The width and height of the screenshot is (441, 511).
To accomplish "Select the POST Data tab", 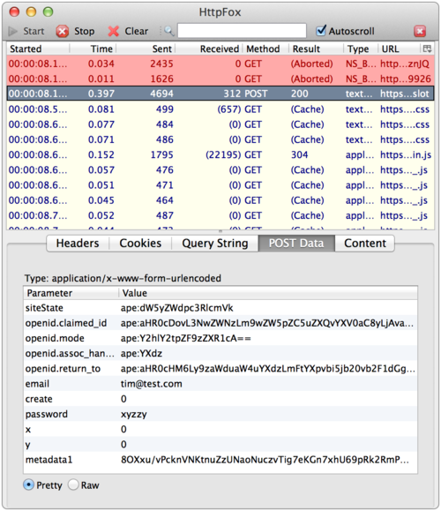I will pyautogui.click(x=296, y=243).
